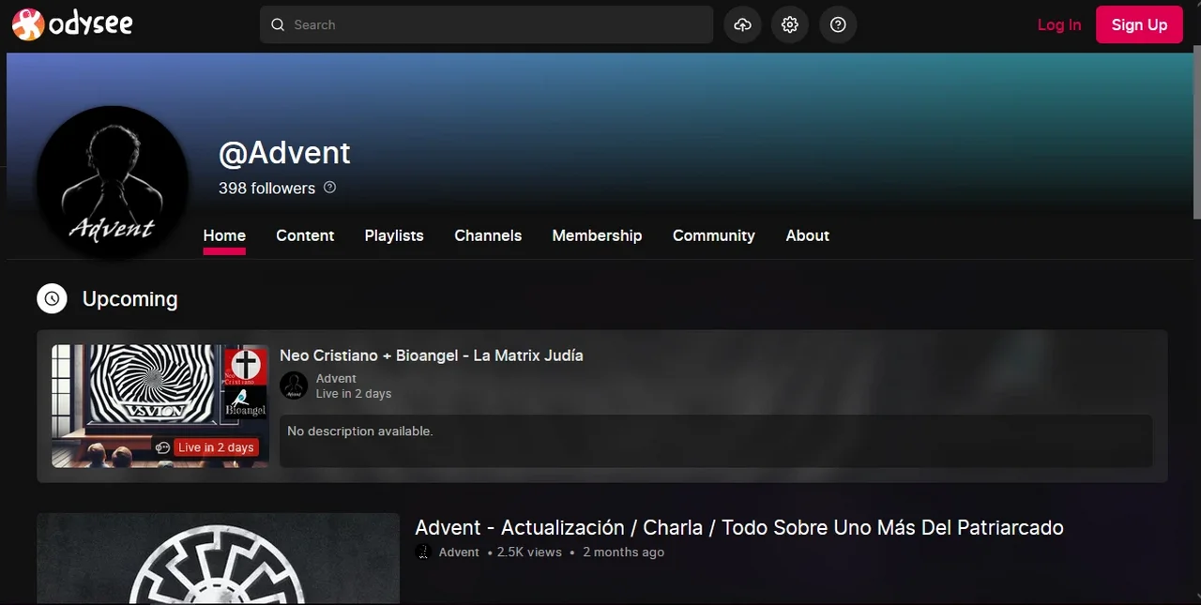Open the Advent Actualización video title
This screenshot has height=605, width=1201.
(738, 527)
